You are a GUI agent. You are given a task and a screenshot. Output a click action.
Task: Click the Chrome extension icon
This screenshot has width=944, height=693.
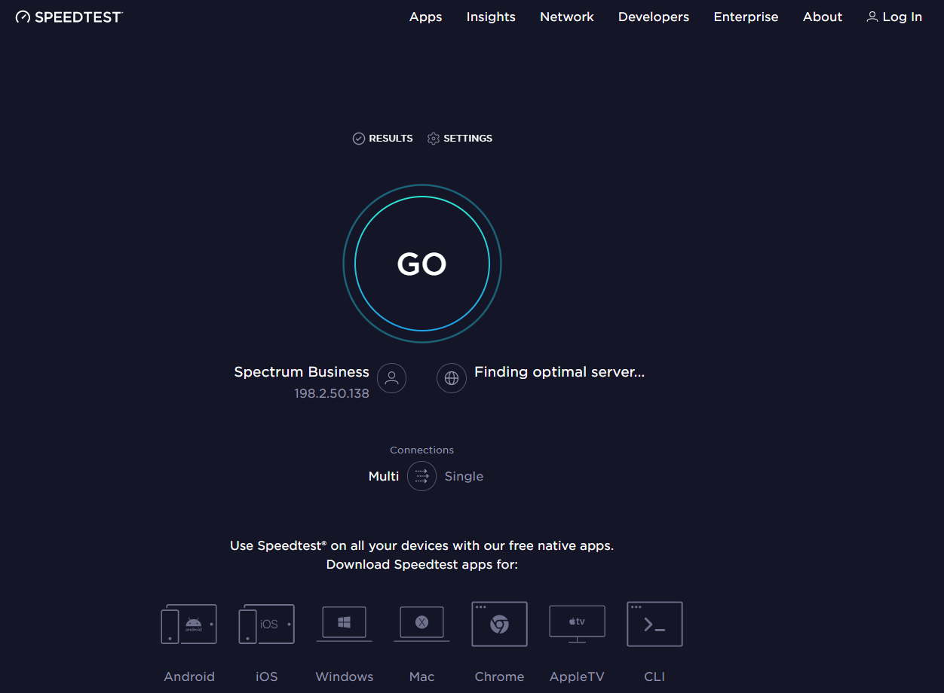point(500,624)
